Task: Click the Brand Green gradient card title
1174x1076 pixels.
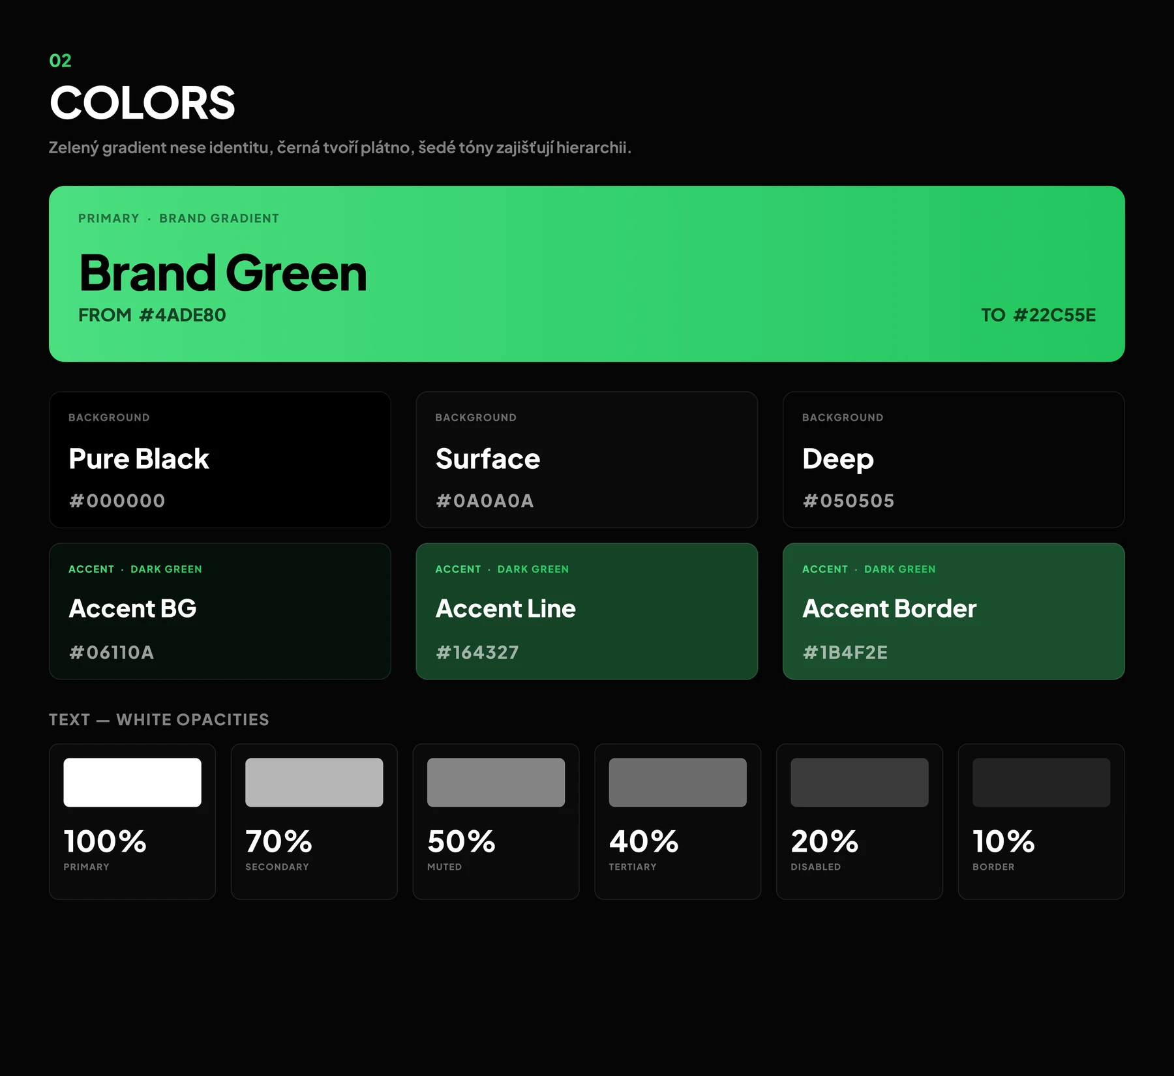Action: pos(223,273)
